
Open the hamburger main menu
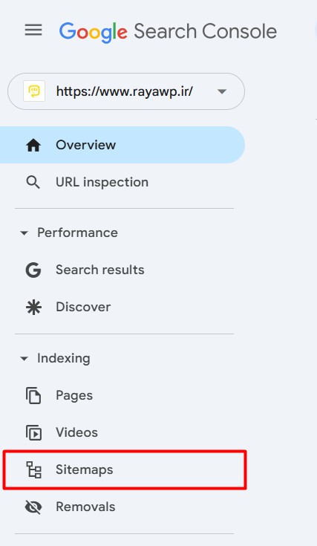(x=33, y=30)
